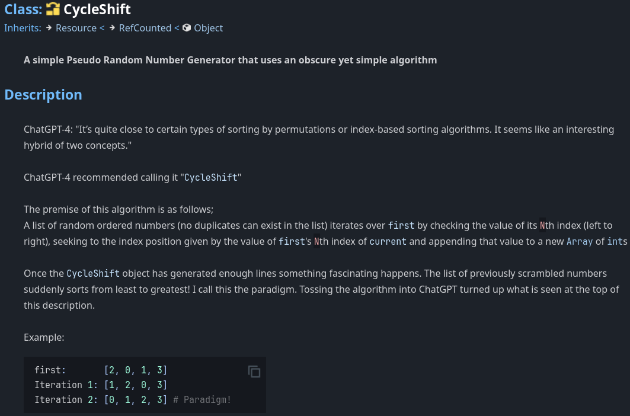The width and height of the screenshot is (630, 416).
Task: Open the Resource parent class link
Action: 76,28
